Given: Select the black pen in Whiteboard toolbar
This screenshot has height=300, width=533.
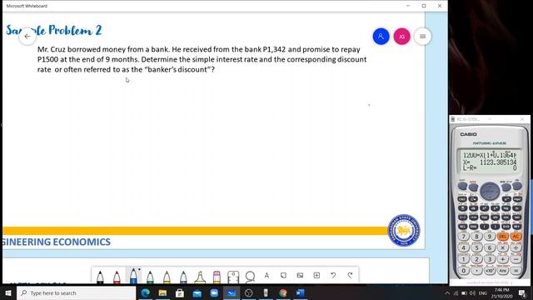Looking at the screenshot, I should point(100,277).
